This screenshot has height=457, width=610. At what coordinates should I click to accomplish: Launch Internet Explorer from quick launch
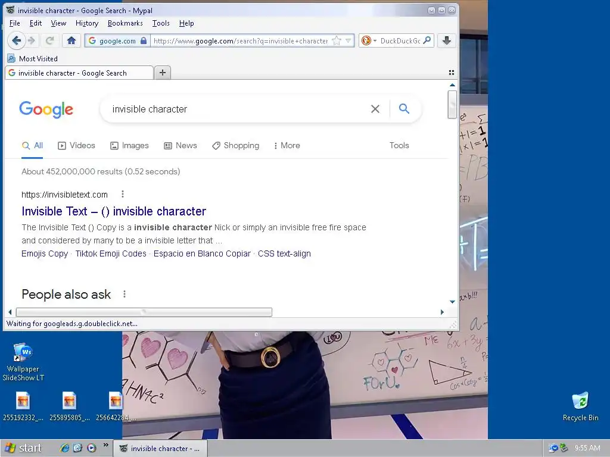(64, 448)
